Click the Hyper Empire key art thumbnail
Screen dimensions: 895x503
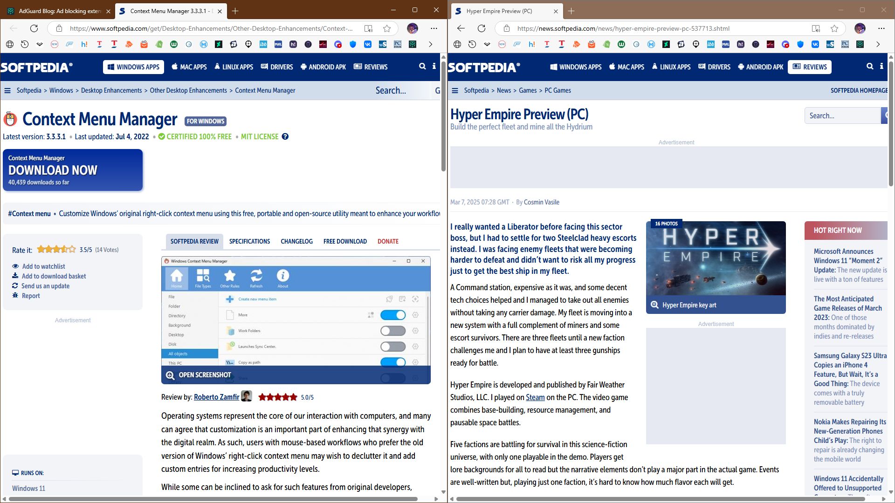coord(716,258)
